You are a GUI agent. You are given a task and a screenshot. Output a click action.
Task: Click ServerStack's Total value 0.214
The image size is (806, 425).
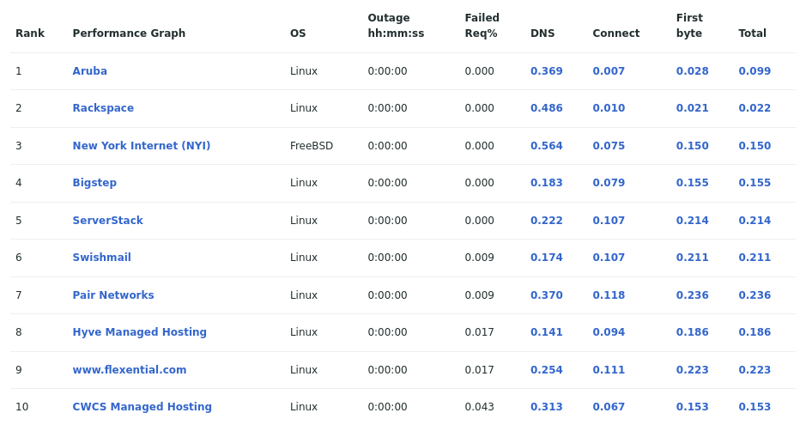point(754,220)
